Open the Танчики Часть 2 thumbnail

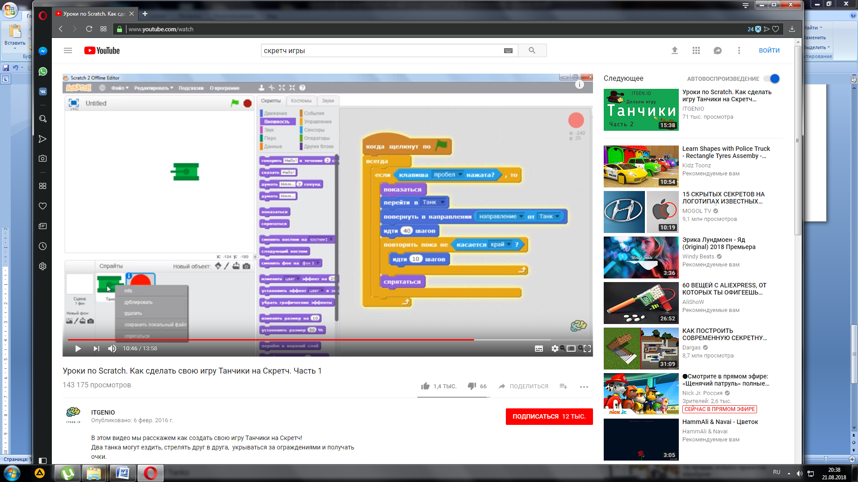click(641, 110)
